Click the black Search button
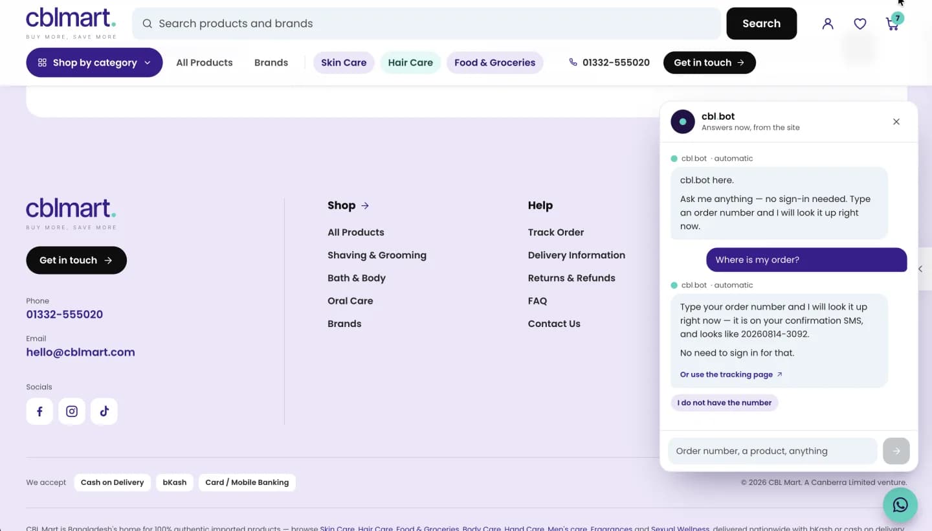Screen dimensions: 932x531 point(762,23)
